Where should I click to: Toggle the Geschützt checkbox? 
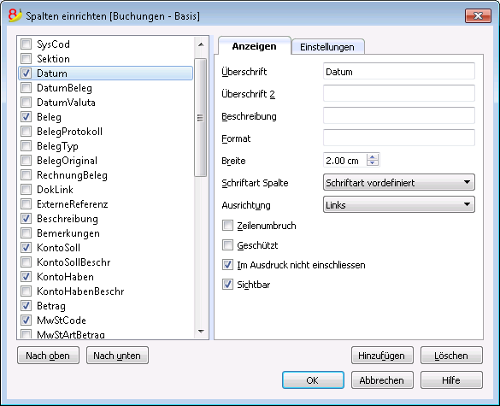(x=227, y=245)
